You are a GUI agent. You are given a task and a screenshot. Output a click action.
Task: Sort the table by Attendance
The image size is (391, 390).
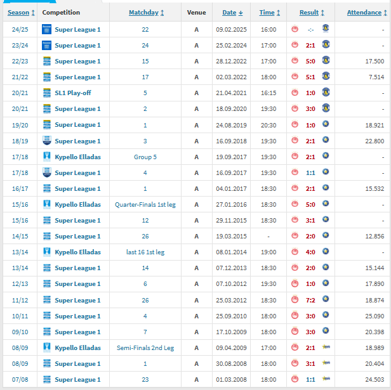point(364,13)
